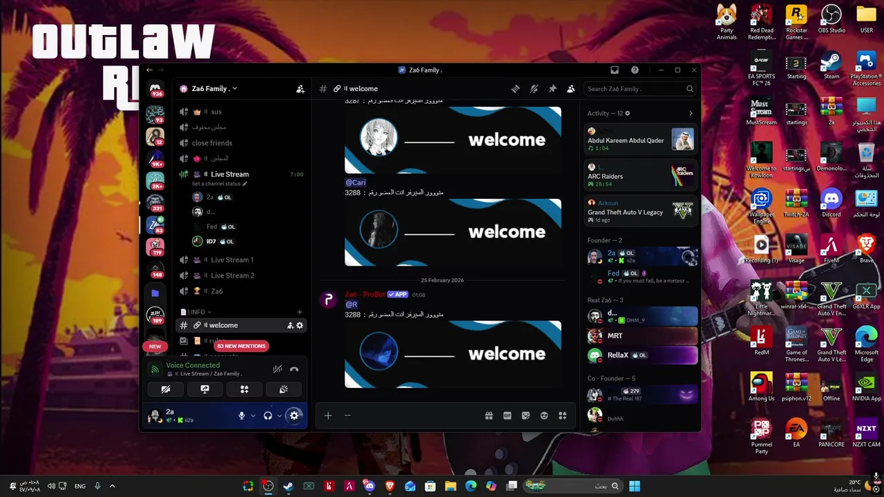Toggle headphones deafen in user panel

click(x=268, y=416)
